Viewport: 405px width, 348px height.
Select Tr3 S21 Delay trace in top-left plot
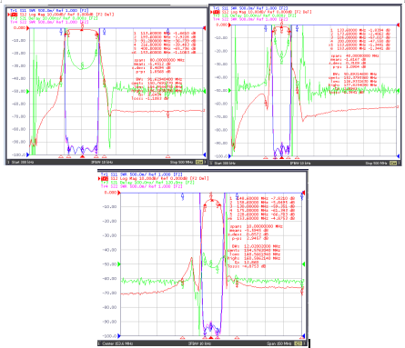pos(54,18)
